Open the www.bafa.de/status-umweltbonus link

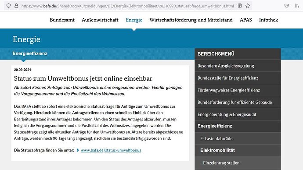(x=111, y=150)
